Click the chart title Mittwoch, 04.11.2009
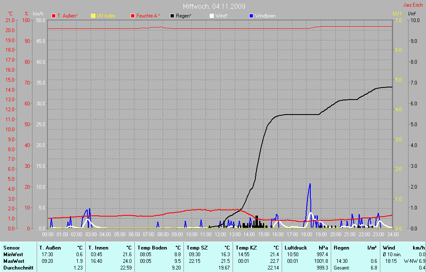 tap(214, 6)
